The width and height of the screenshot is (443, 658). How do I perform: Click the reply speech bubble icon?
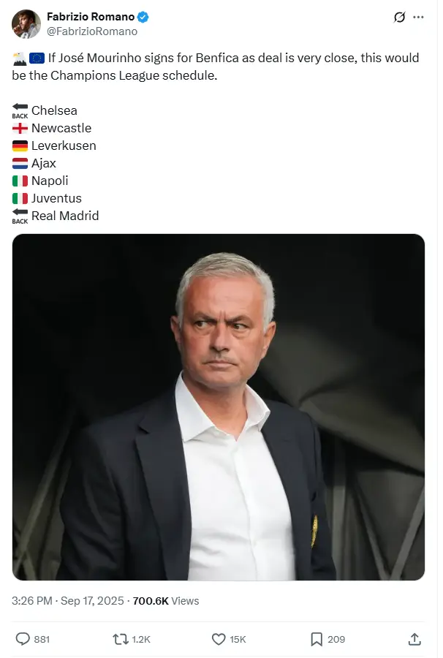point(23,639)
